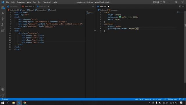Click unsaved dot on left index.css tab
186x105 pixels.
pyautogui.click(x=48, y=6)
